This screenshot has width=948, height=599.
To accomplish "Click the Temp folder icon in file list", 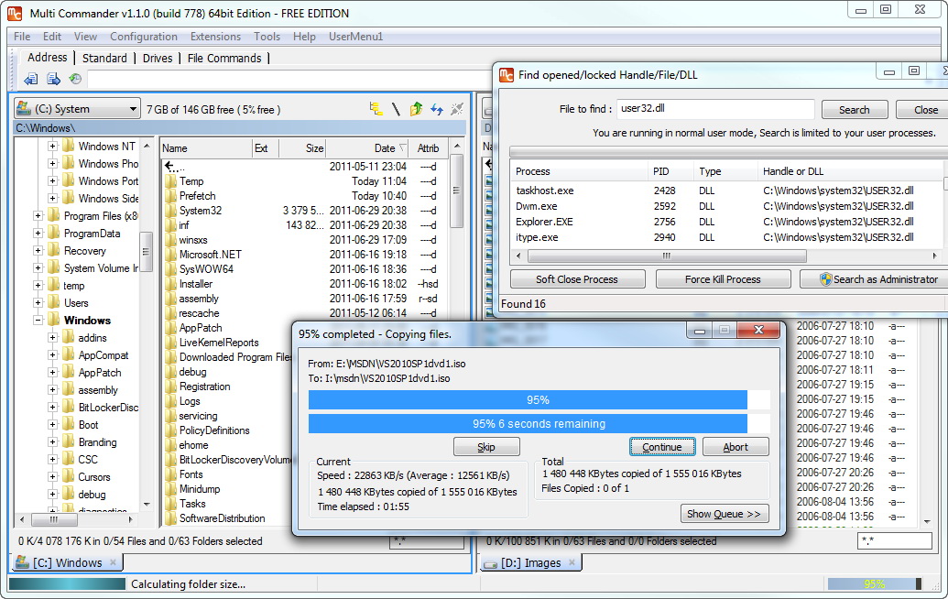I will tap(169, 181).
